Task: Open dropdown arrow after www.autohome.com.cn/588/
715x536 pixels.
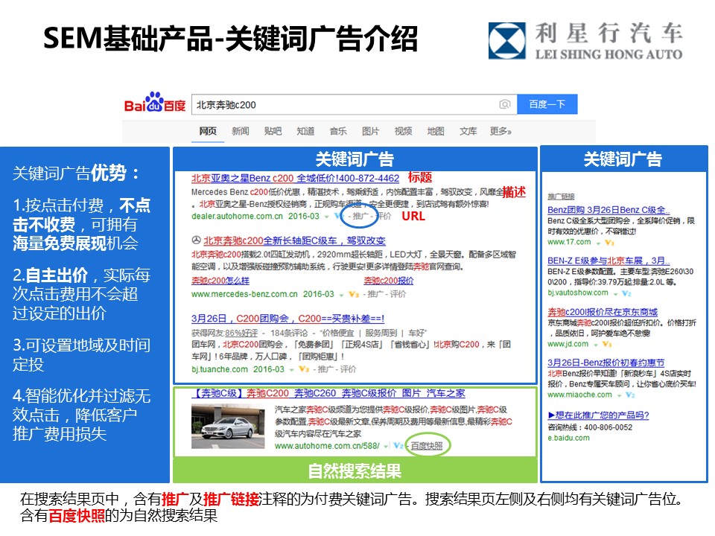Action: (x=385, y=446)
